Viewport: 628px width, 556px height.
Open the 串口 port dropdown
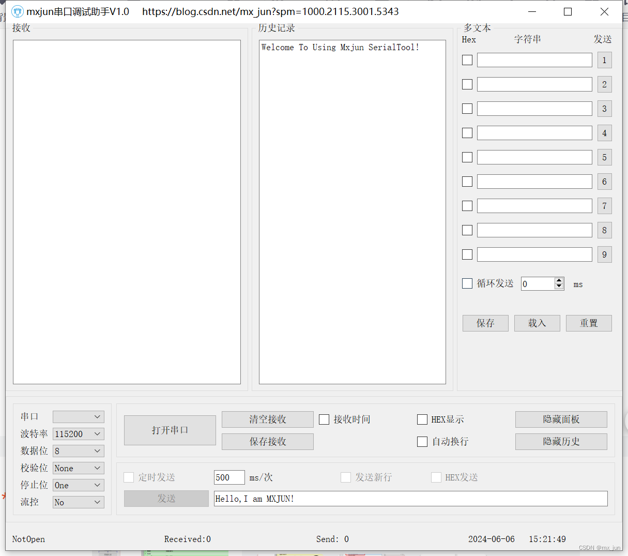tap(79, 417)
